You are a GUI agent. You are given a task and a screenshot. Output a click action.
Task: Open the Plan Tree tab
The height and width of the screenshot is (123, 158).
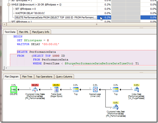click(x=27, y=77)
